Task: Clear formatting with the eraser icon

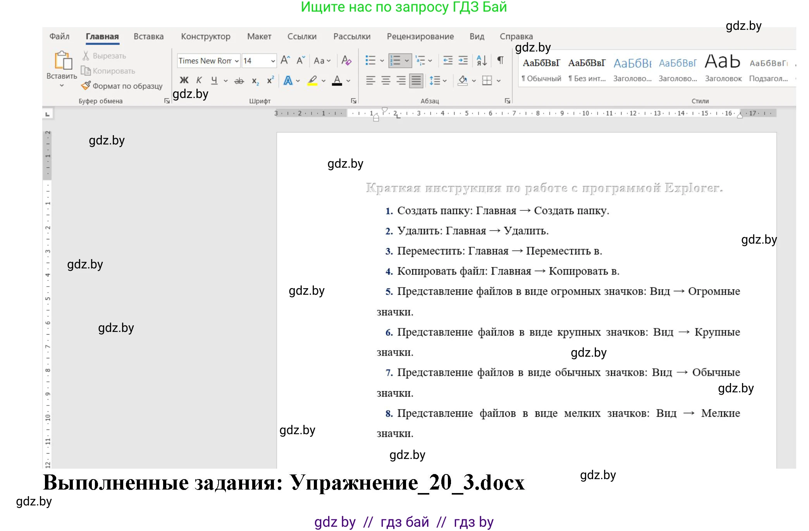Action: click(x=346, y=61)
